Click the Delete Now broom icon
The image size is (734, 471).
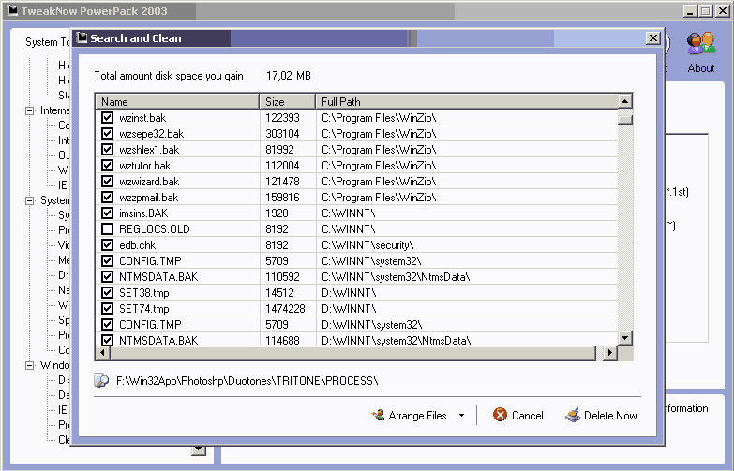click(572, 415)
